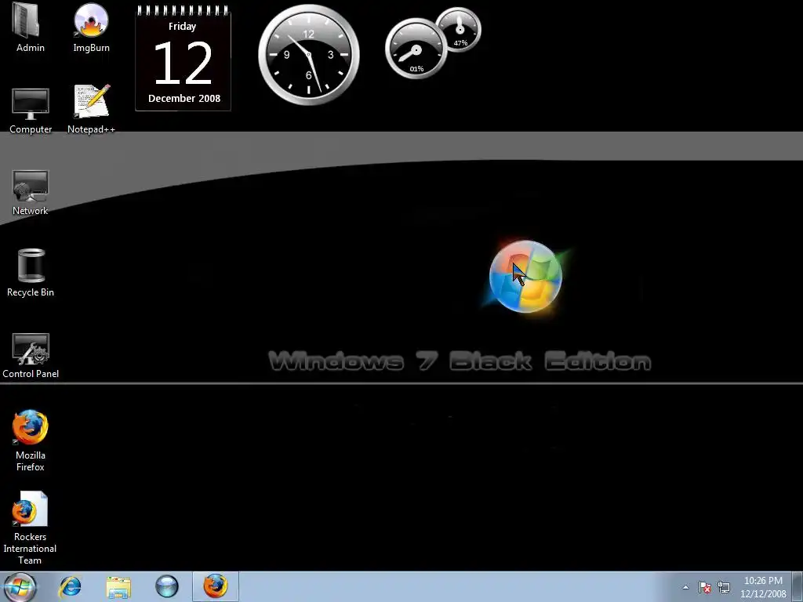Click the network status tray icon
Viewport: 803px width, 602px height.
[724, 587]
